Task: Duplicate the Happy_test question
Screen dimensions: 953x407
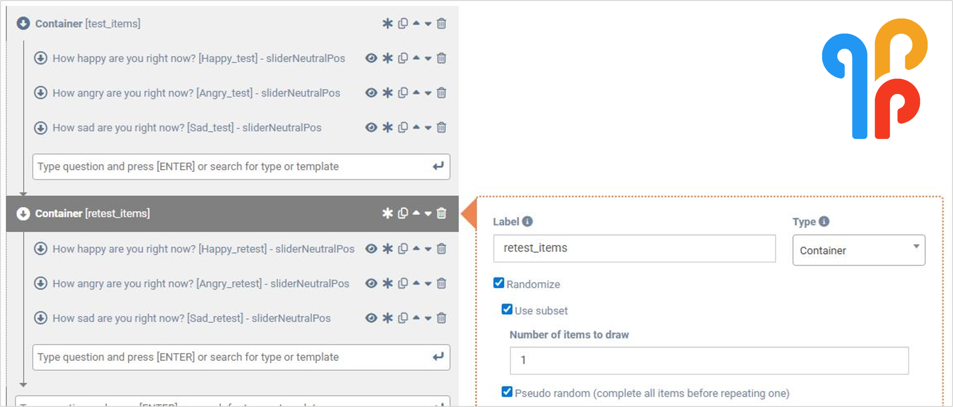Action: coord(403,58)
